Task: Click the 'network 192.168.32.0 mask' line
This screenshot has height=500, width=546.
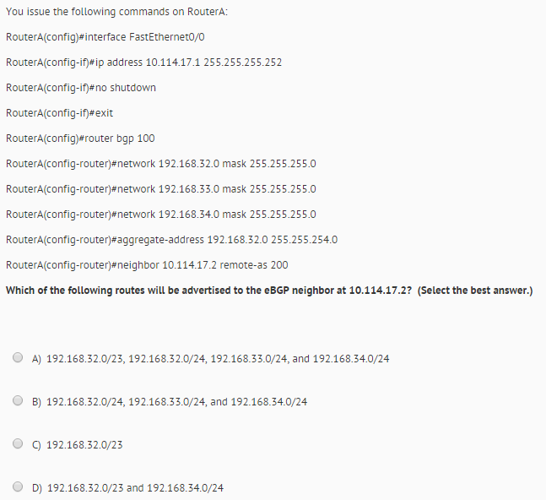Action: 161,164
